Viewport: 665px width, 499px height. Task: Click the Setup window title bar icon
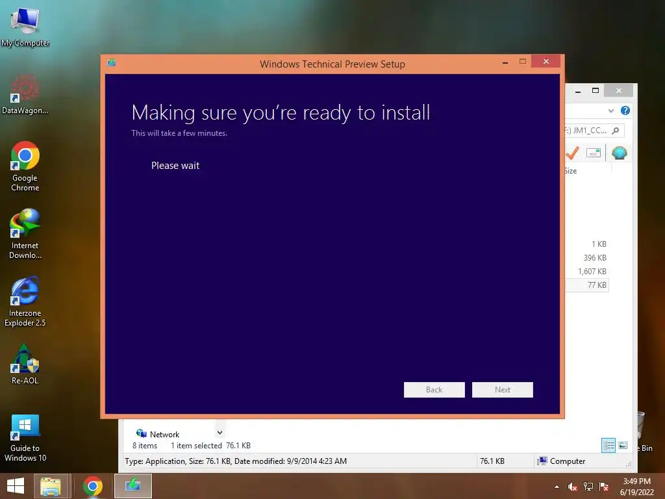(x=112, y=63)
